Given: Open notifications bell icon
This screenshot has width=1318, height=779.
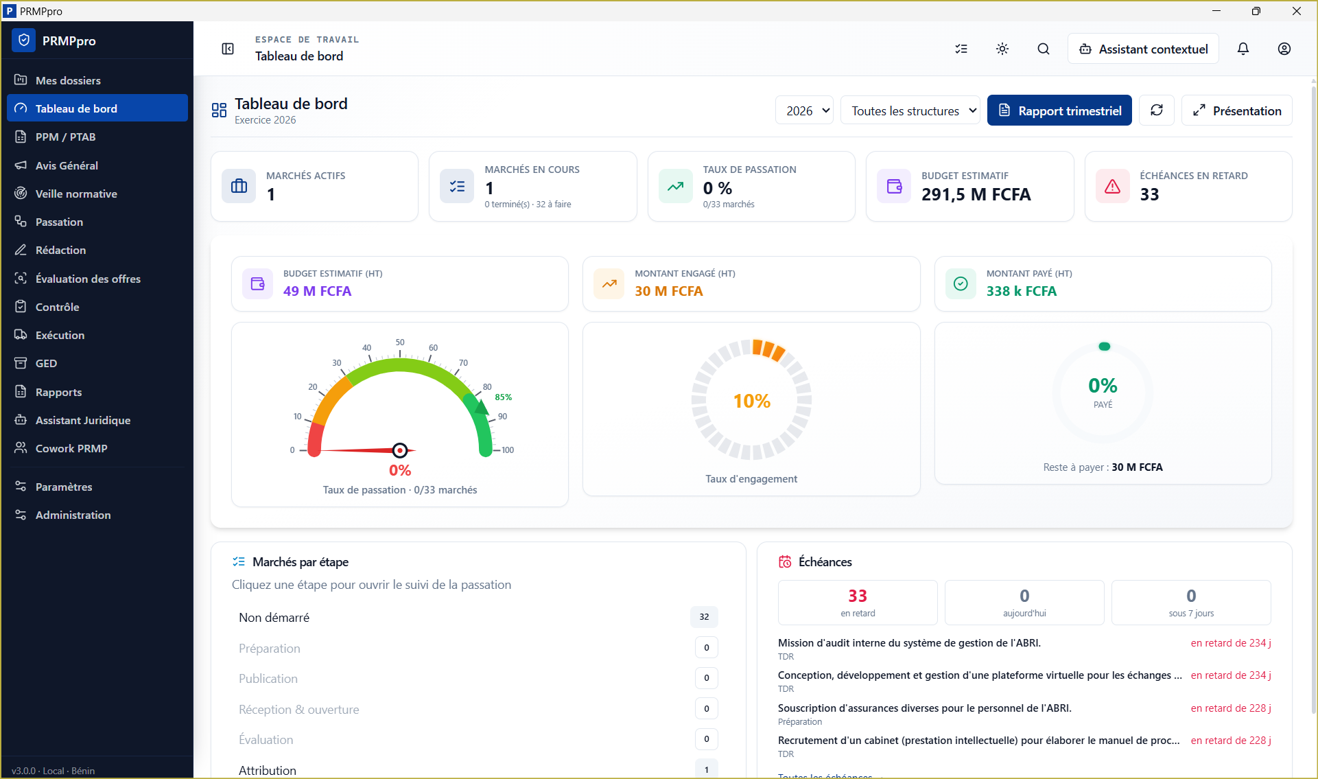Looking at the screenshot, I should point(1243,49).
